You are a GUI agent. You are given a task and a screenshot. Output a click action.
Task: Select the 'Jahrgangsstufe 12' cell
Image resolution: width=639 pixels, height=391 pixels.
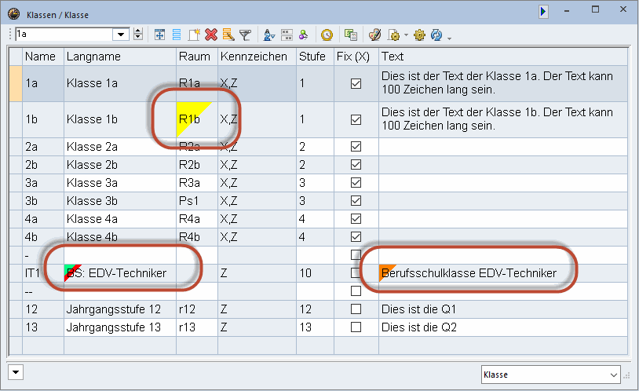[120, 309]
